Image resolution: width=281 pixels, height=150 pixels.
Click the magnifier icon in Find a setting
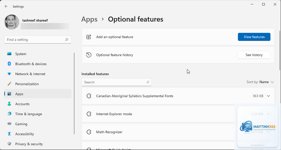coord(67,40)
